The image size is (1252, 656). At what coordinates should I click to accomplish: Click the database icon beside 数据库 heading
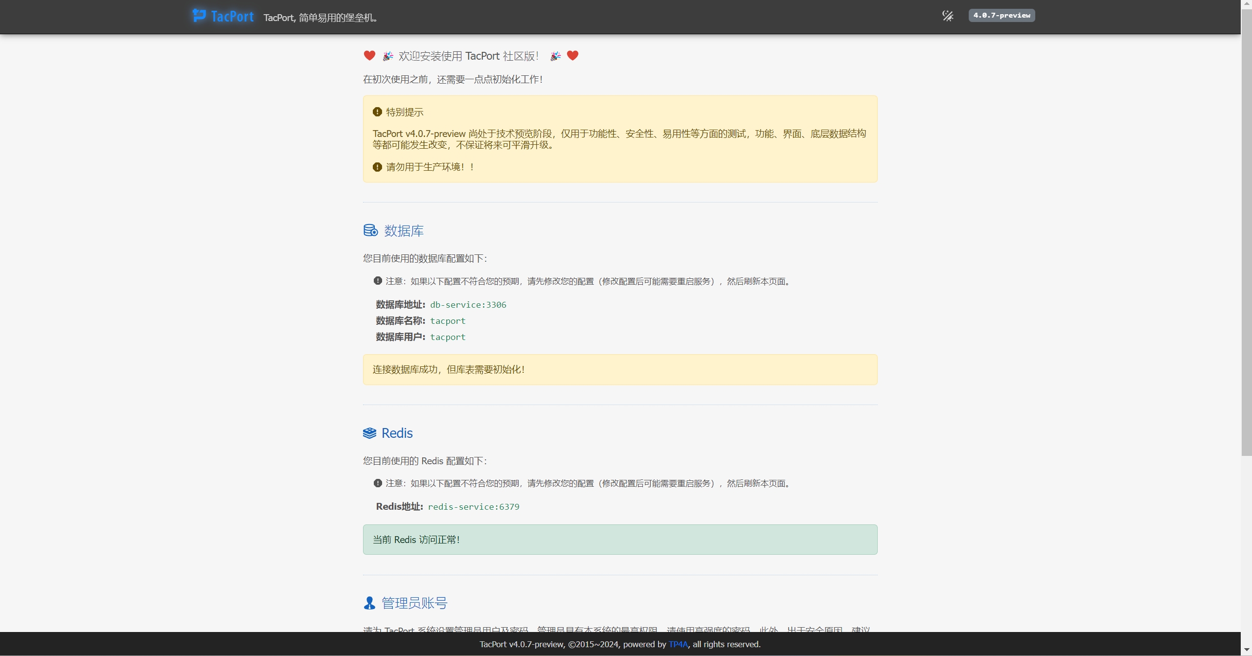tap(370, 230)
